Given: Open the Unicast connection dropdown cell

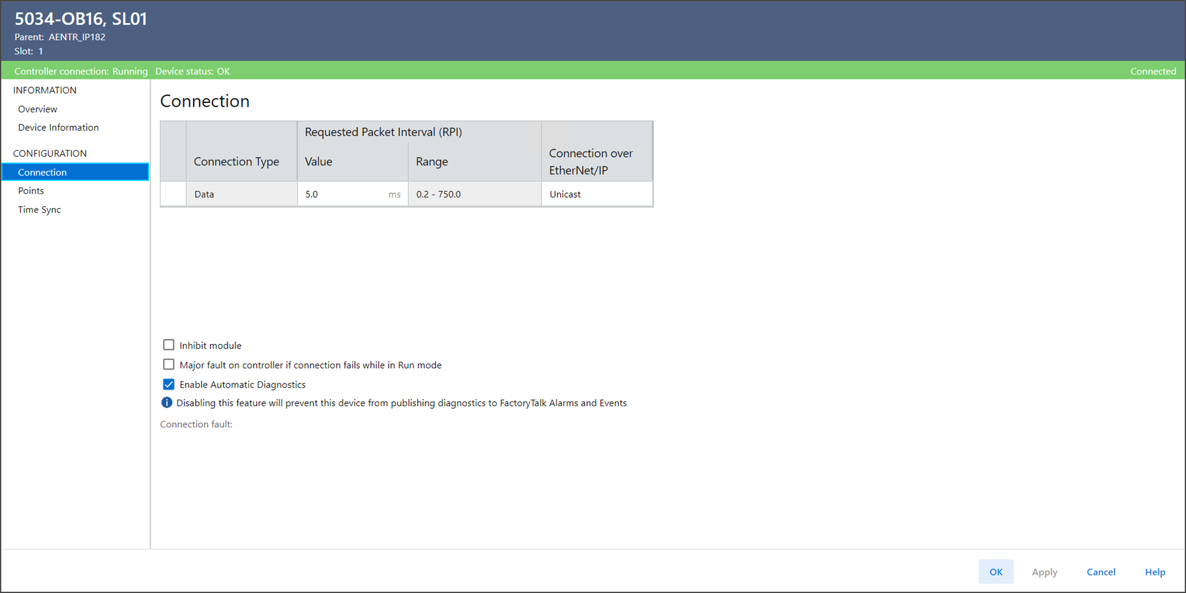Looking at the screenshot, I should click(597, 194).
